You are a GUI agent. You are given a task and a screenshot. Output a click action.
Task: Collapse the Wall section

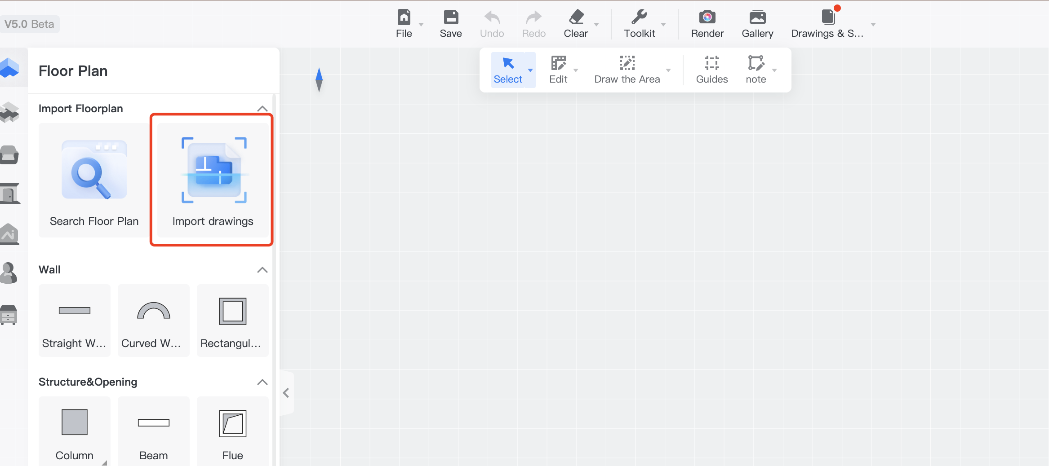coord(262,270)
